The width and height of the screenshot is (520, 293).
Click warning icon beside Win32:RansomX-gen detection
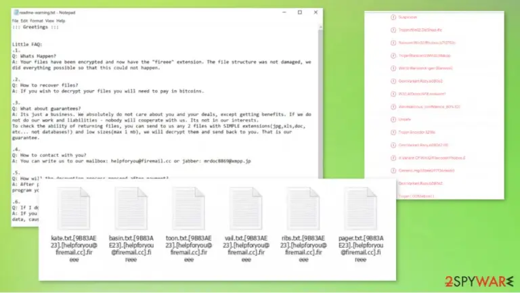point(393,68)
